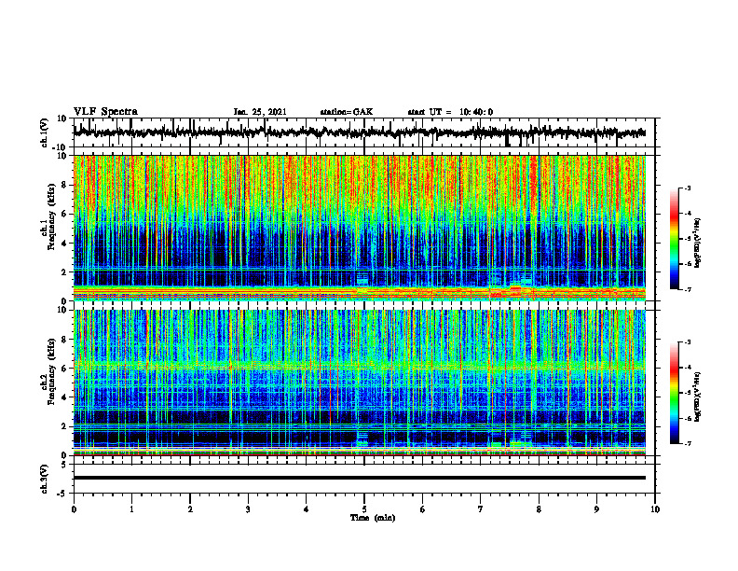
Task: Click the "start UT = 10:40:0" text
Action: pyautogui.click(x=450, y=112)
